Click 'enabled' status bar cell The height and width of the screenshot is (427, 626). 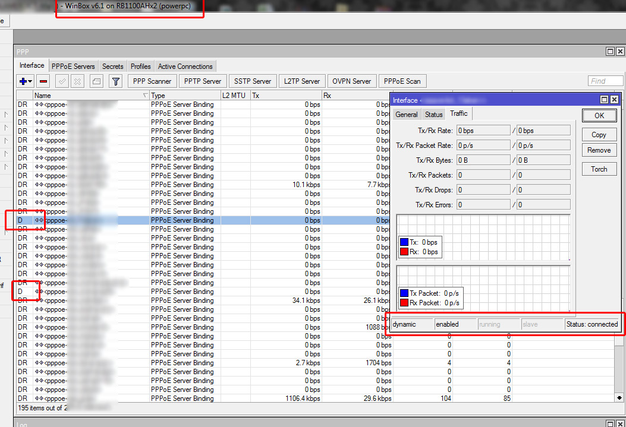tap(455, 324)
